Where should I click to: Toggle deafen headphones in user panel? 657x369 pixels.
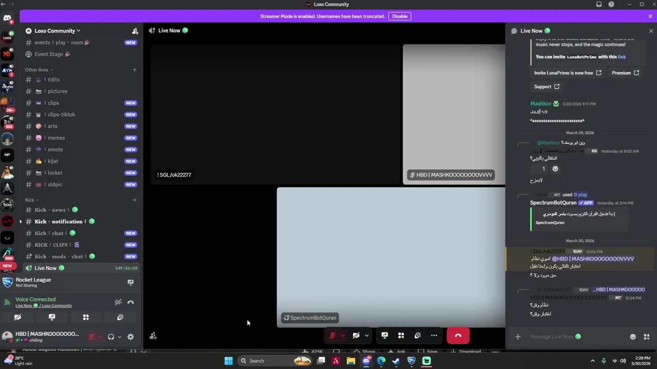click(111, 337)
